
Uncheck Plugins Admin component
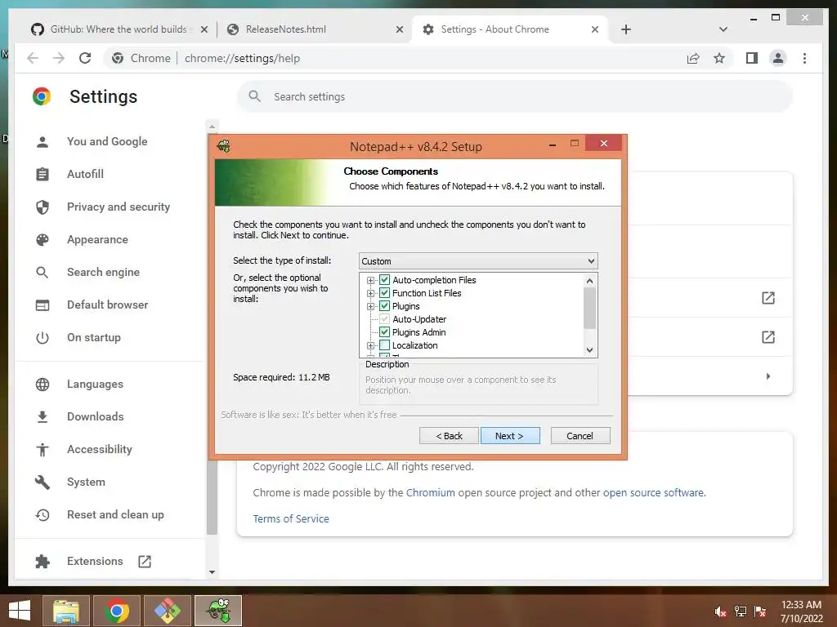(384, 332)
